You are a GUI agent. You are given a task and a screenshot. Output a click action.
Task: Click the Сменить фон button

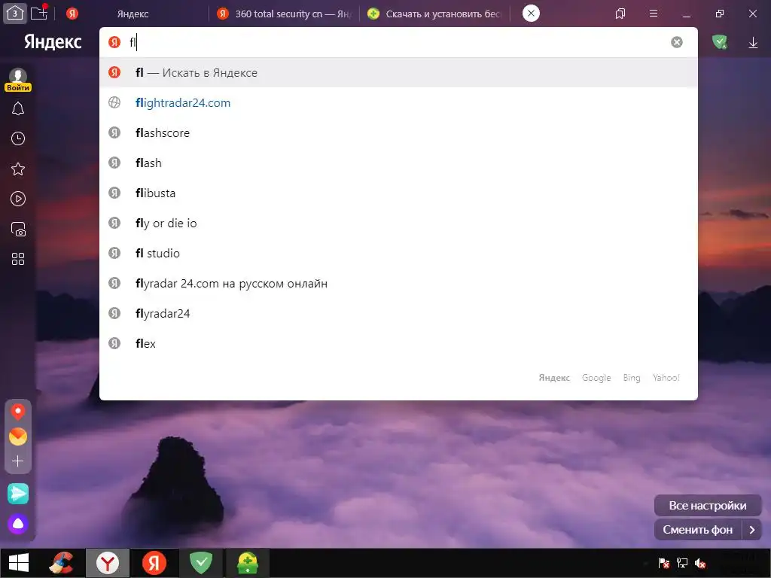tap(698, 530)
